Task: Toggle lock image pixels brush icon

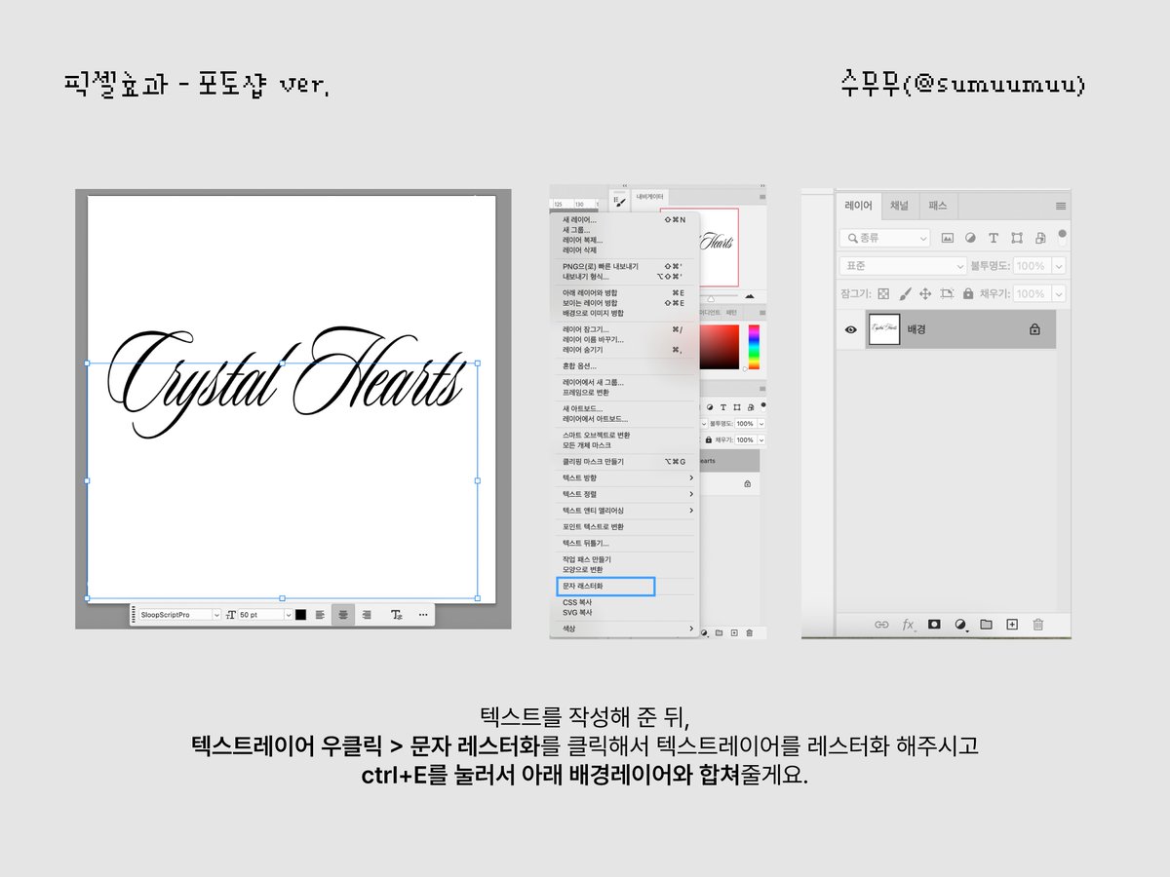Action: click(905, 293)
